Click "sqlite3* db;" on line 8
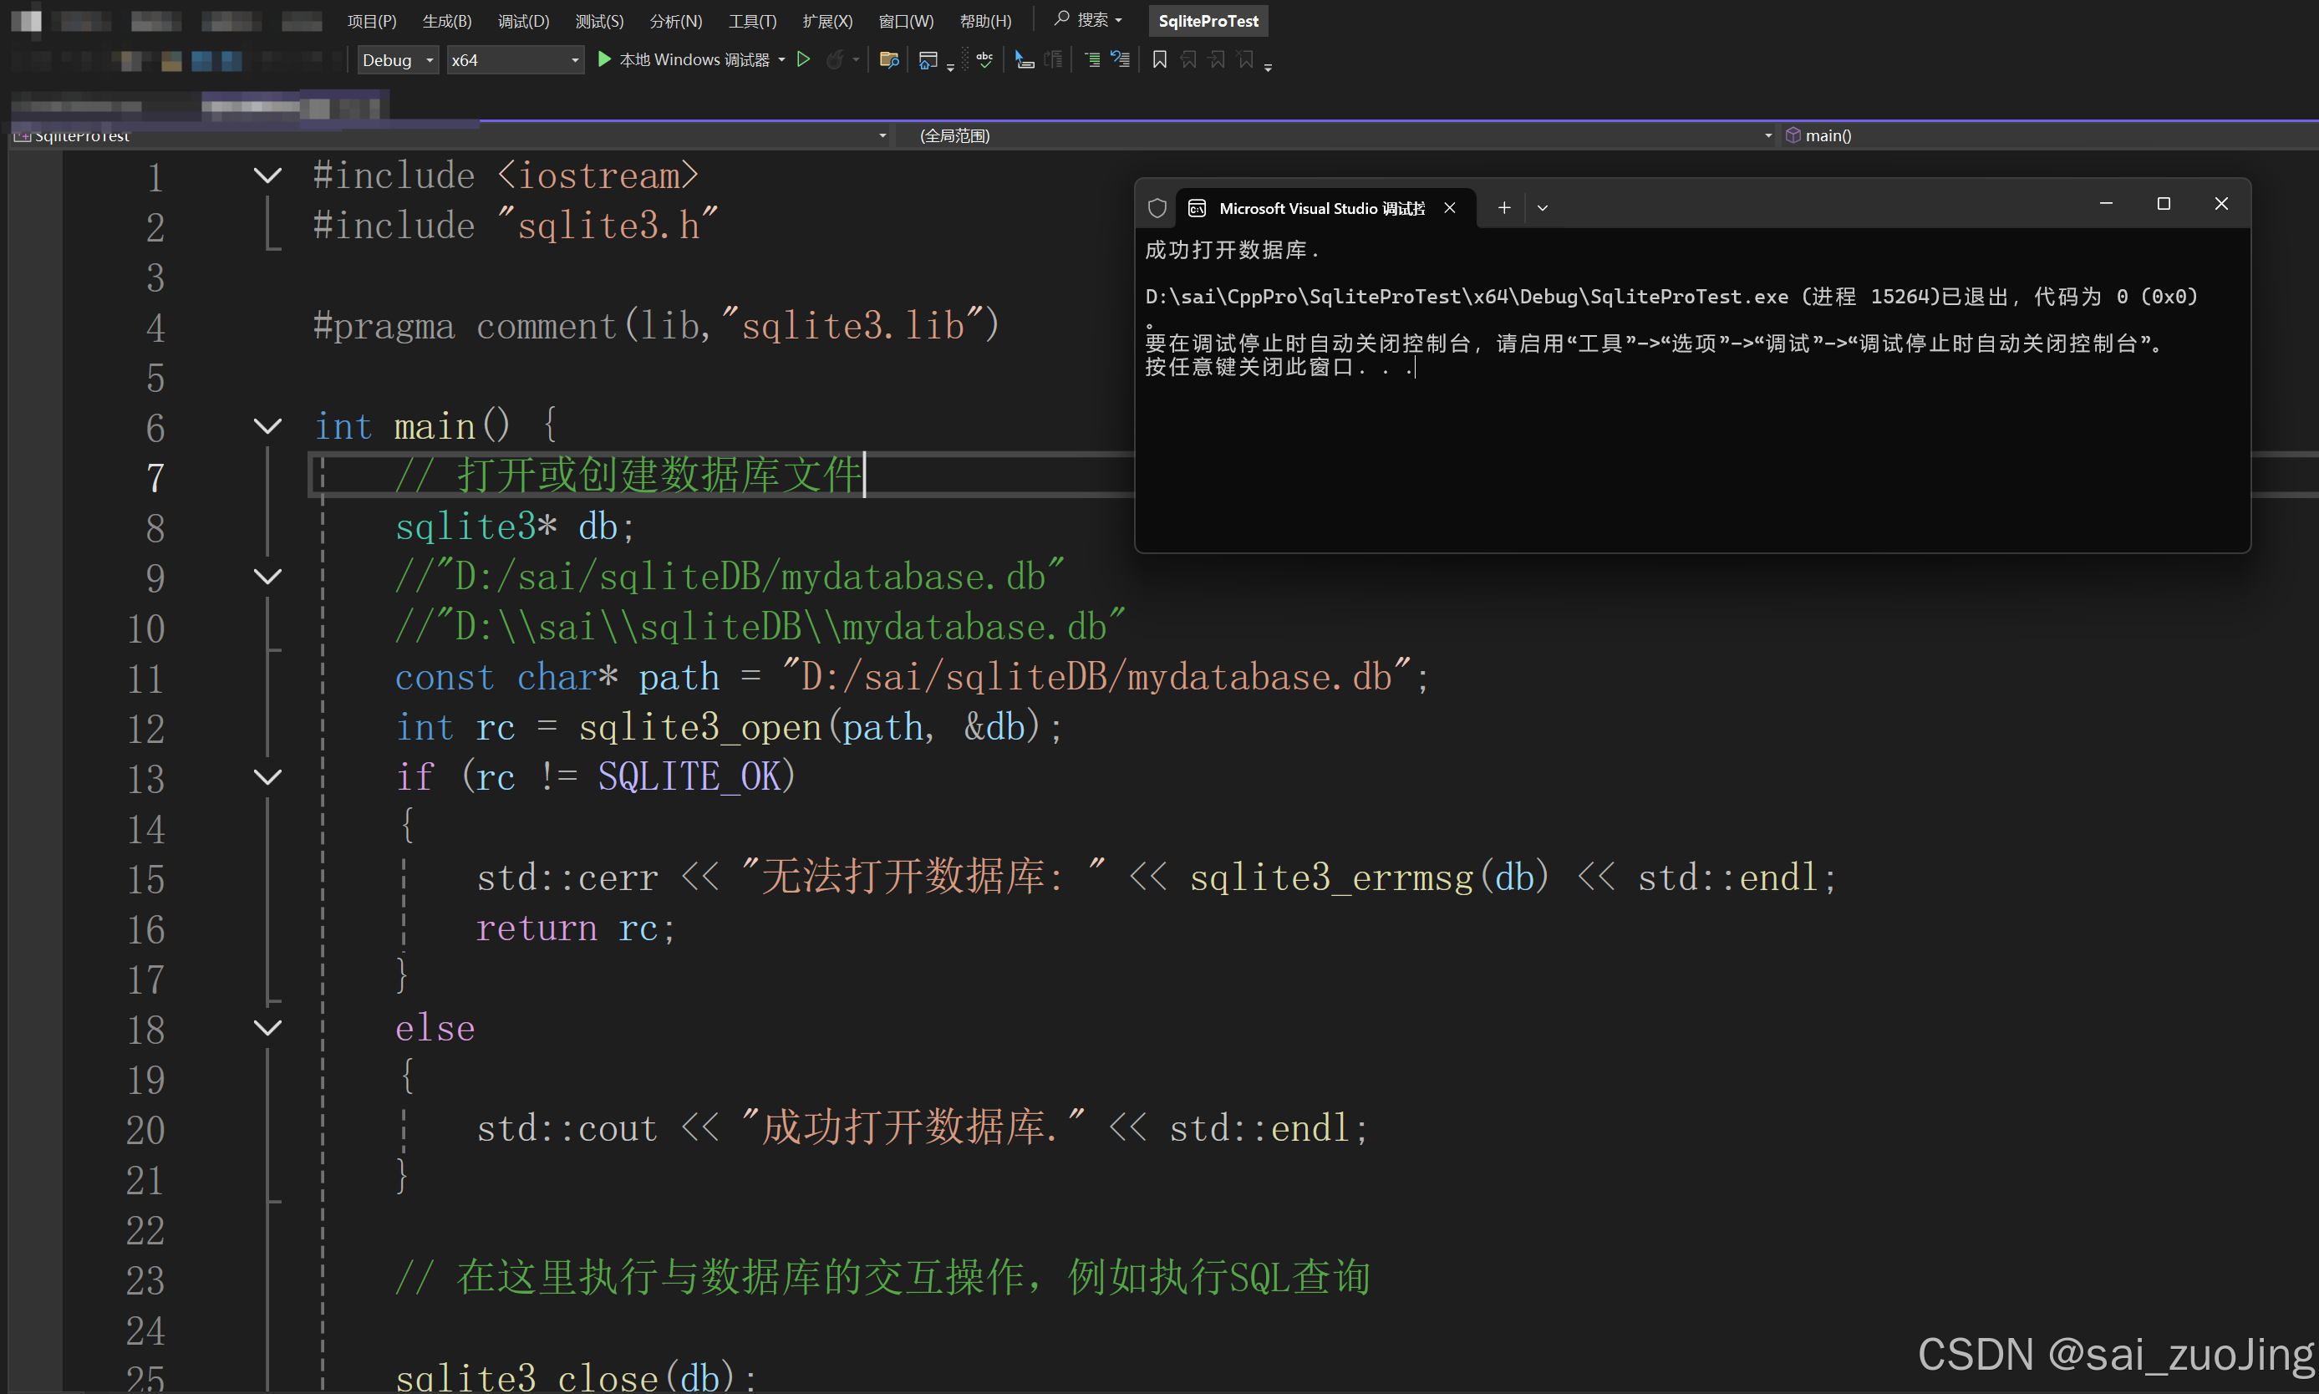Image resolution: width=2319 pixels, height=1394 pixels. click(x=516, y=526)
